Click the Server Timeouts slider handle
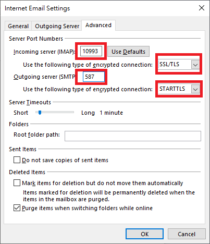The height and width of the screenshot is (244, 210). click(40, 113)
